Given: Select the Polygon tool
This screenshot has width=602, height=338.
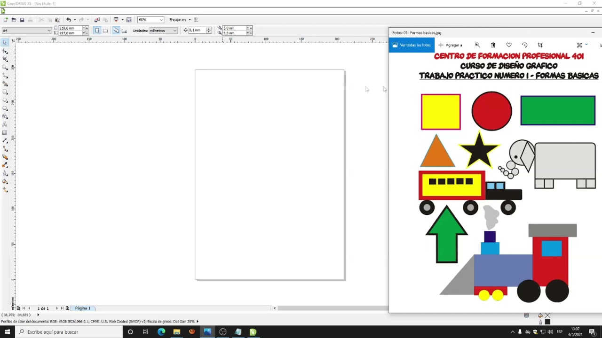Looking at the screenshot, I should (x=5, y=108).
